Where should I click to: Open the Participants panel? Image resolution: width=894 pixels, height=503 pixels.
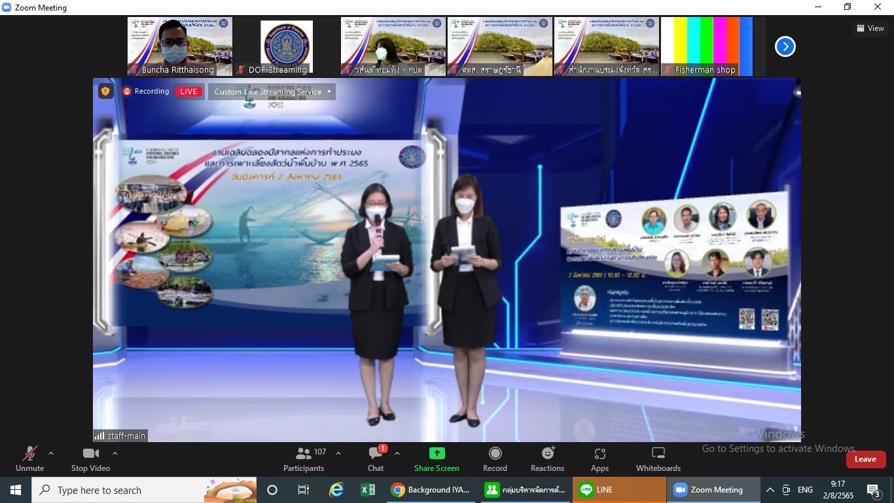point(304,458)
